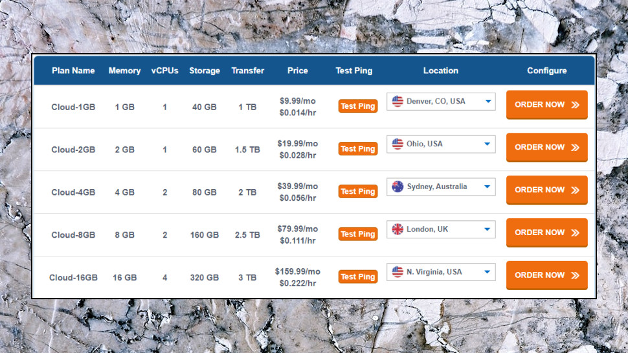Click ORDER NOW for the Cloud-8GB plan
This screenshot has height=353, width=628.
point(546,233)
